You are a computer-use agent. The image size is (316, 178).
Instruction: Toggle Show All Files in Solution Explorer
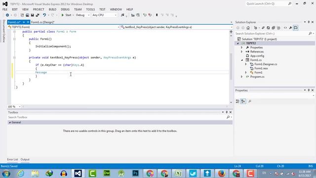(278, 28)
